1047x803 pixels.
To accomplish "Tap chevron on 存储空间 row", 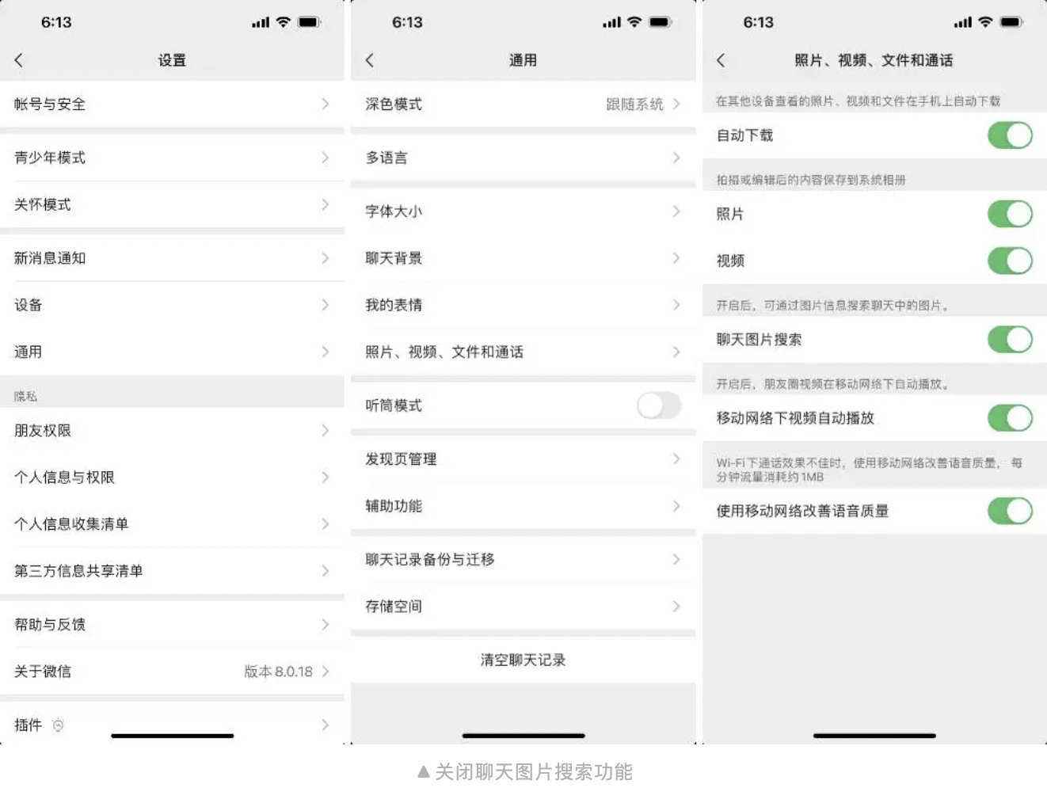I will (676, 607).
